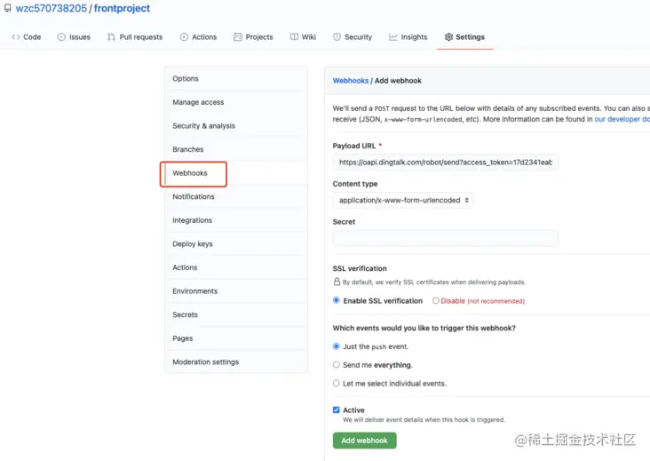Click the SSL verification lock icon
The width and height of the screenshot is (650, 461).
pyautogui.click(x=337, y=282)
